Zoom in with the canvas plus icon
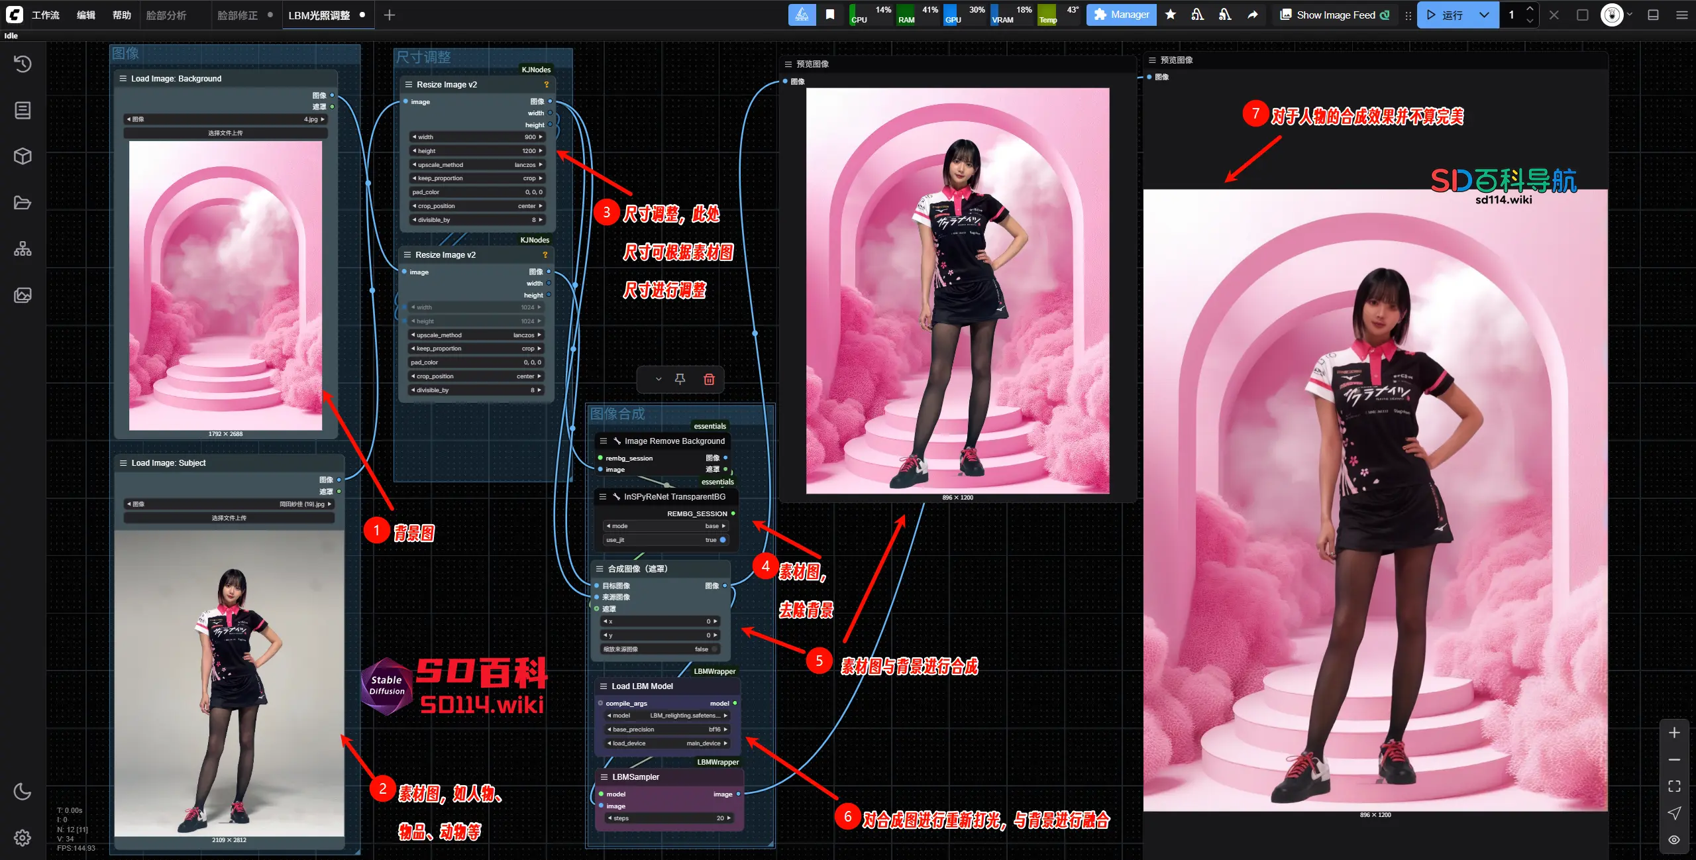Screen dimensions: 1696x860 point(1674,732)
